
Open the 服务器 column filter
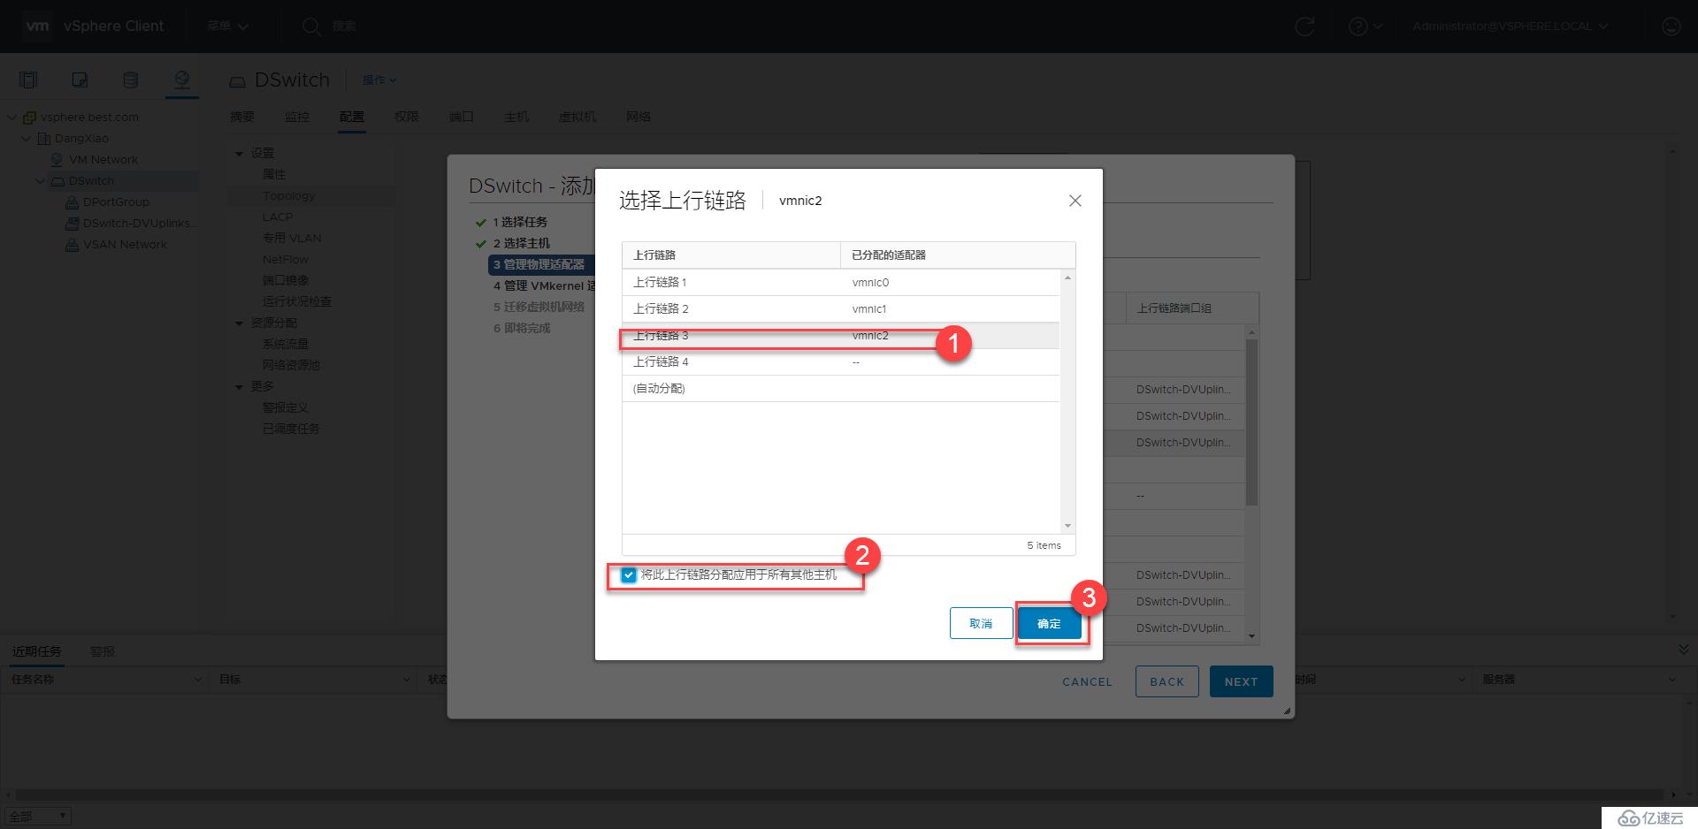pyautogui.click(x=1671, y=681)
